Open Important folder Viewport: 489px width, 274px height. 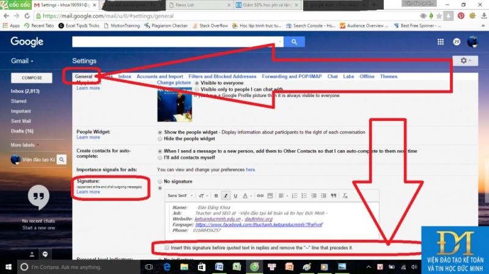point(21,111)
